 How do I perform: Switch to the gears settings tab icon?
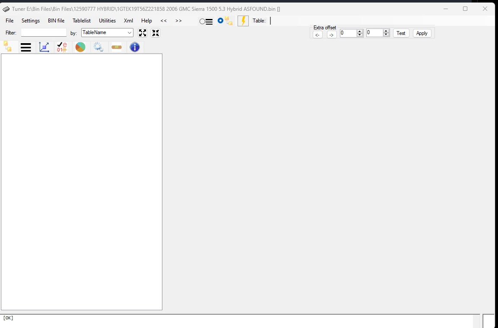coord(98,47)
